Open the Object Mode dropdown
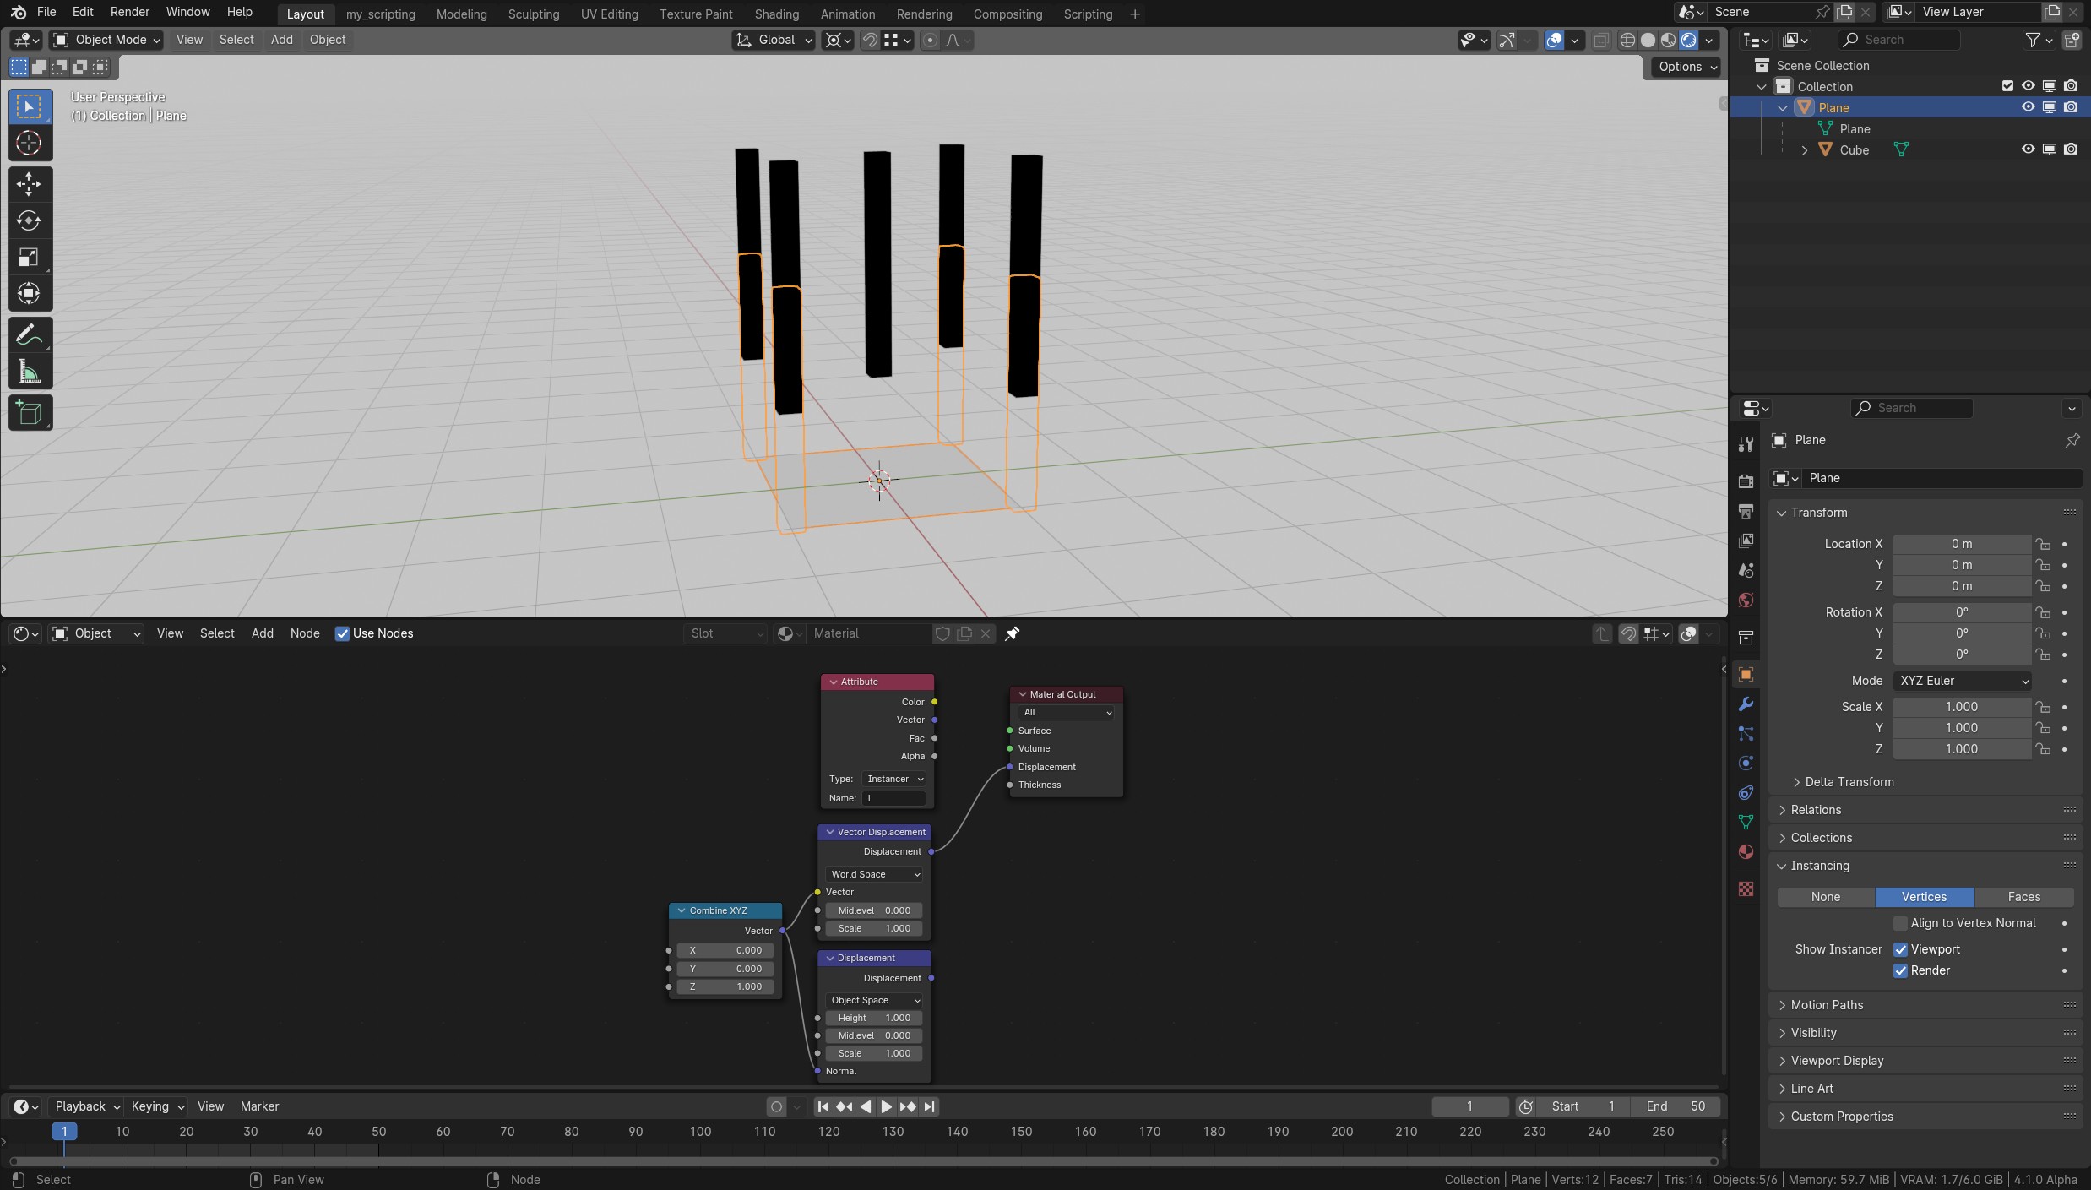 (x=106, y=40)
